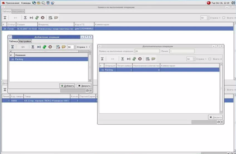This screenshot has height=154, width=236.
Task: Go to next page in Дополнительные операции
Action: click(x=123, y=59)
